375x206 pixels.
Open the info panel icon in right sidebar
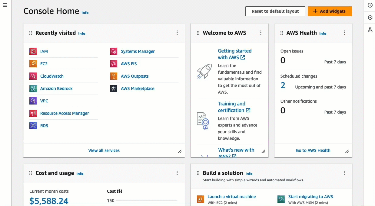tap(370, 5)
